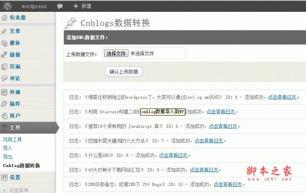Click the 媒体 media icon
Image resolution: width=306 pixels, height=193 pixels.
[4, 43]
